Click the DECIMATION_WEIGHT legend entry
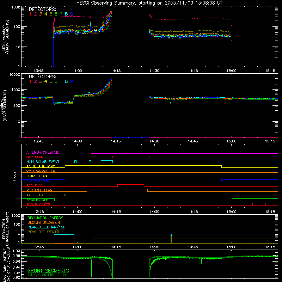The image size is (282, 282). [45, 223]
